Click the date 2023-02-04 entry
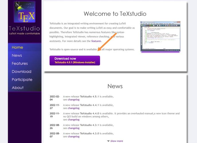197x143 pixels. (55, 98)
